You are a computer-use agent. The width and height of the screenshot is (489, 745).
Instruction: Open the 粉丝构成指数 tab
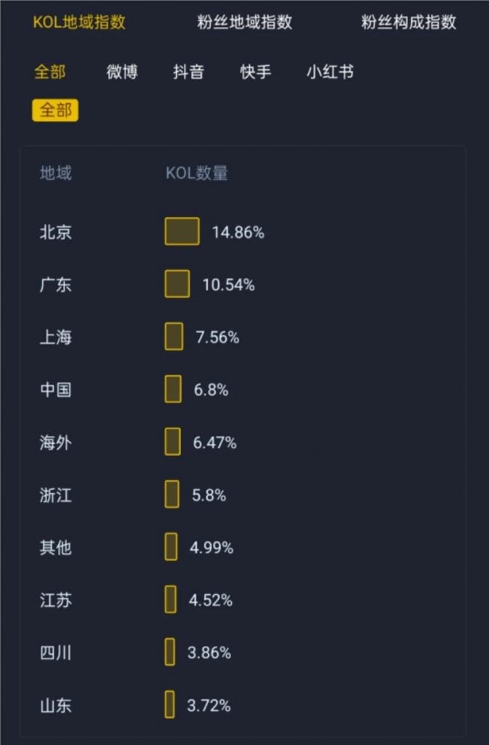(408, 23)
